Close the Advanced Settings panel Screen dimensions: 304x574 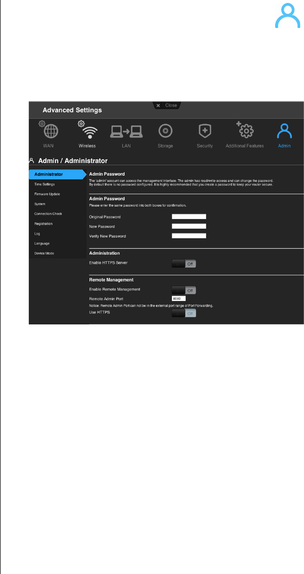point(167,106)
